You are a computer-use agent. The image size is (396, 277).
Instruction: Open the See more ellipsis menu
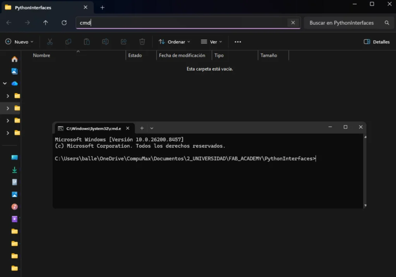pos(238,42)
